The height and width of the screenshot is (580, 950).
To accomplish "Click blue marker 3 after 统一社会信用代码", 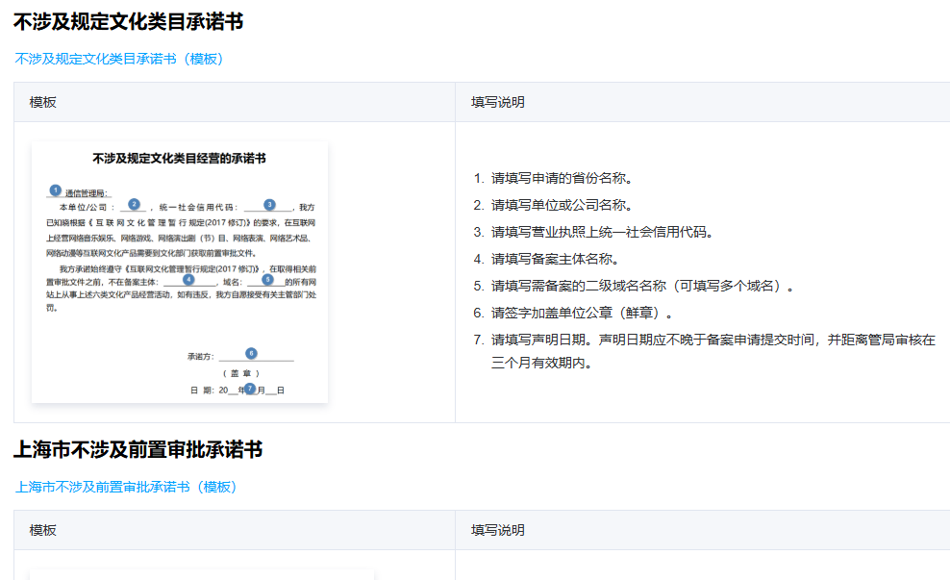I will 269,204.
